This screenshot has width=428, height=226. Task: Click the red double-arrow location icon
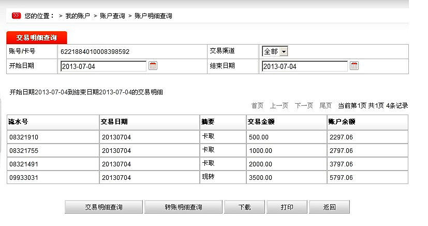(16, 16)
